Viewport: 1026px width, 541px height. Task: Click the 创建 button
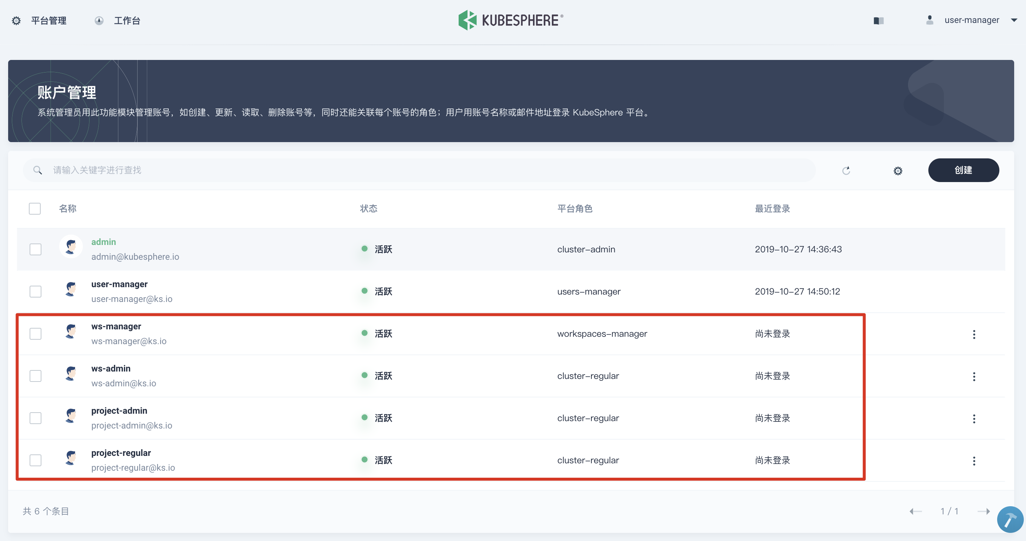963,170
